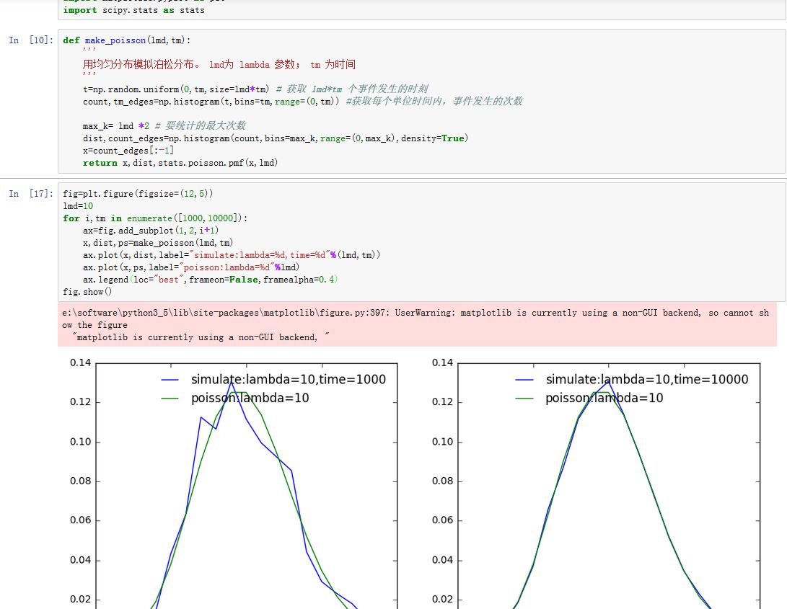Click the blue legend line in left plot
The image size is (787, 609).
pyautogui.click(x=170, y=380)
